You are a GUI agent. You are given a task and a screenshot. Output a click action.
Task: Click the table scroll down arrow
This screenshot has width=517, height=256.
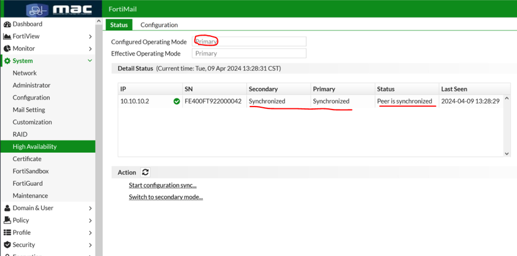[507, 153]
